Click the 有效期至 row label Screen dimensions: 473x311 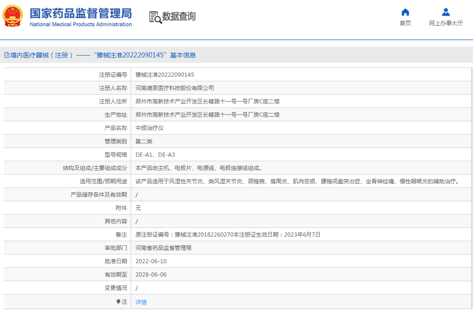(x=116, y=275)
